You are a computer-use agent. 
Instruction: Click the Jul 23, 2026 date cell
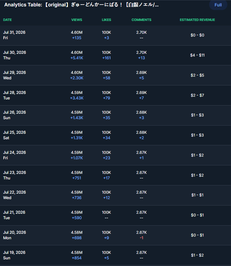pyautogui.click(x=15, y=175)
